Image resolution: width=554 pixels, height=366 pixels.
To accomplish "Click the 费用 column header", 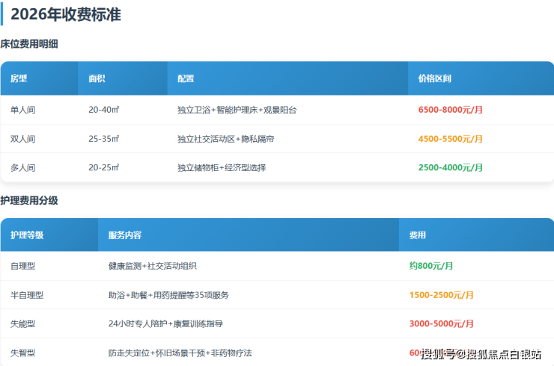I will tap(417, 235).
